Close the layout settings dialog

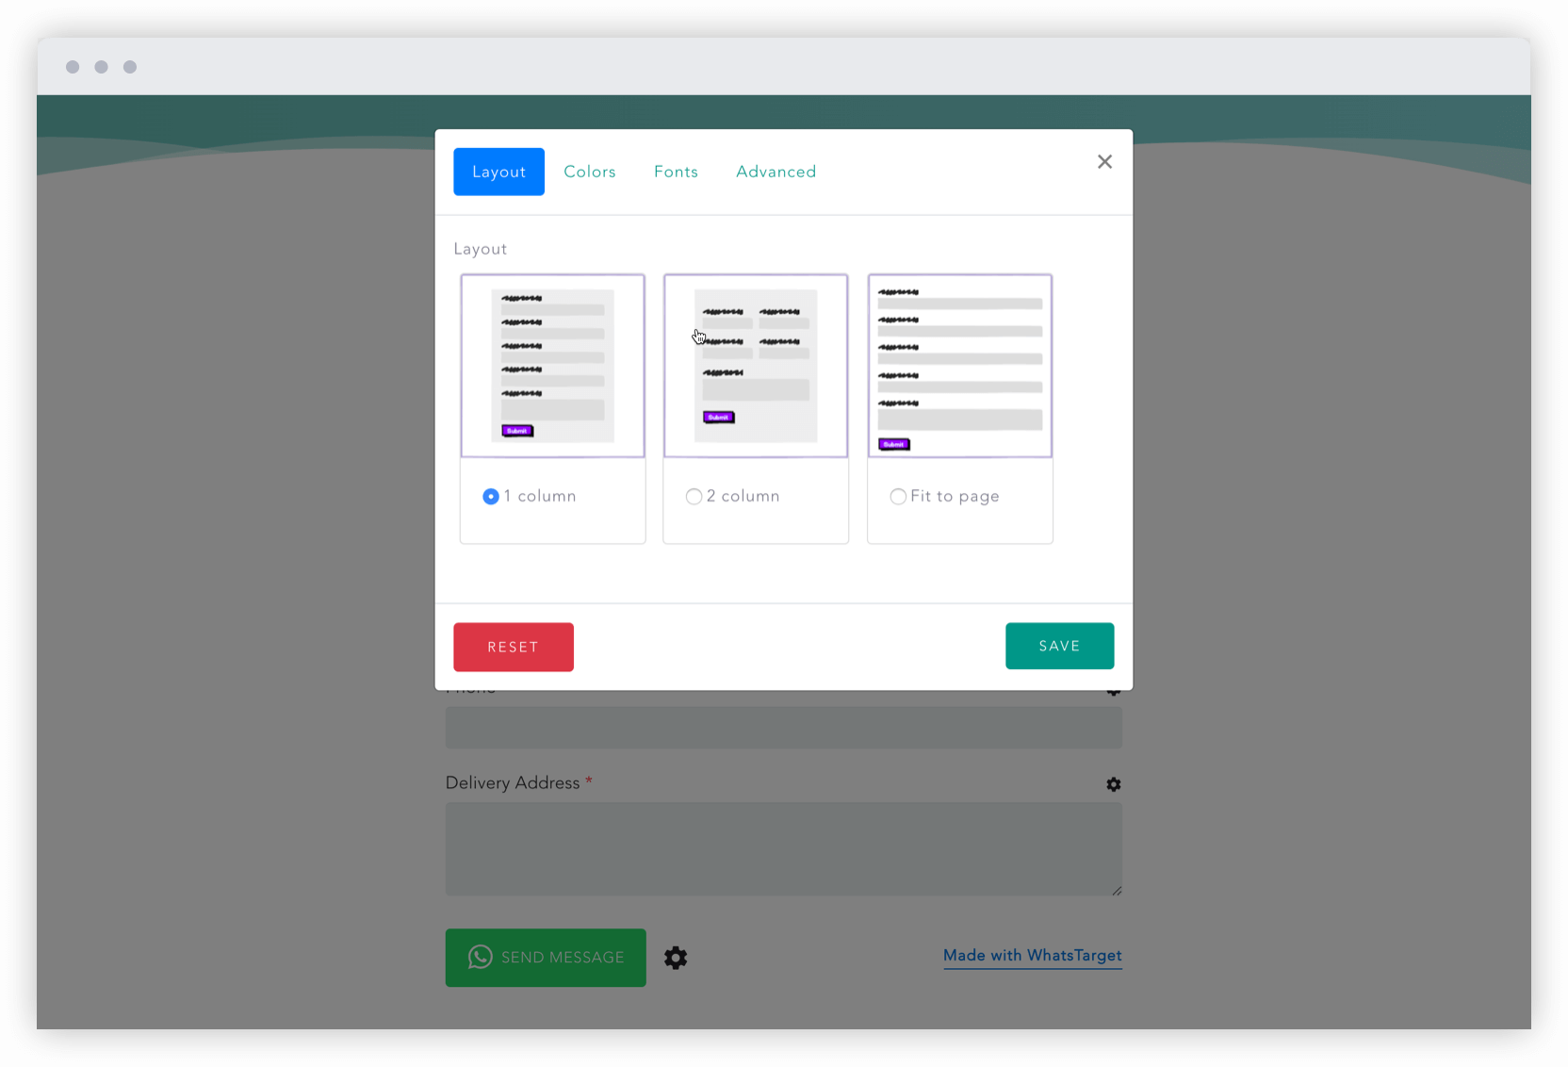tap(1104, 162)
